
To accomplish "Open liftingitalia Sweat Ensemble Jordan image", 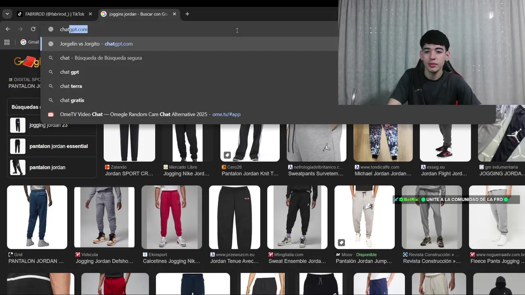I will (x=297, y=217).
